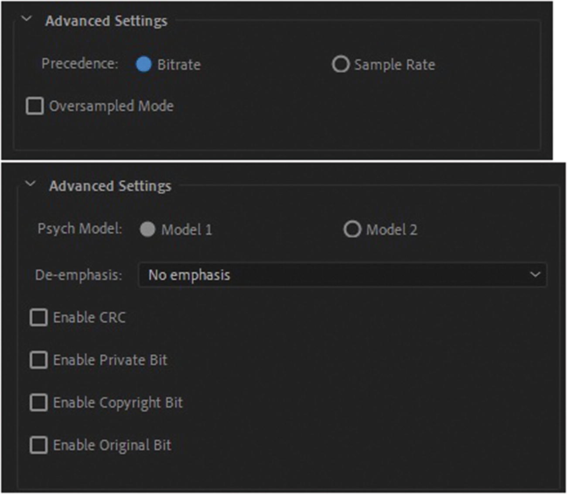Image resolution: width=567 pixels, height=494 pixels.
Task: Click the top Advanced Settings heading
Action: [x=106, y=21]
